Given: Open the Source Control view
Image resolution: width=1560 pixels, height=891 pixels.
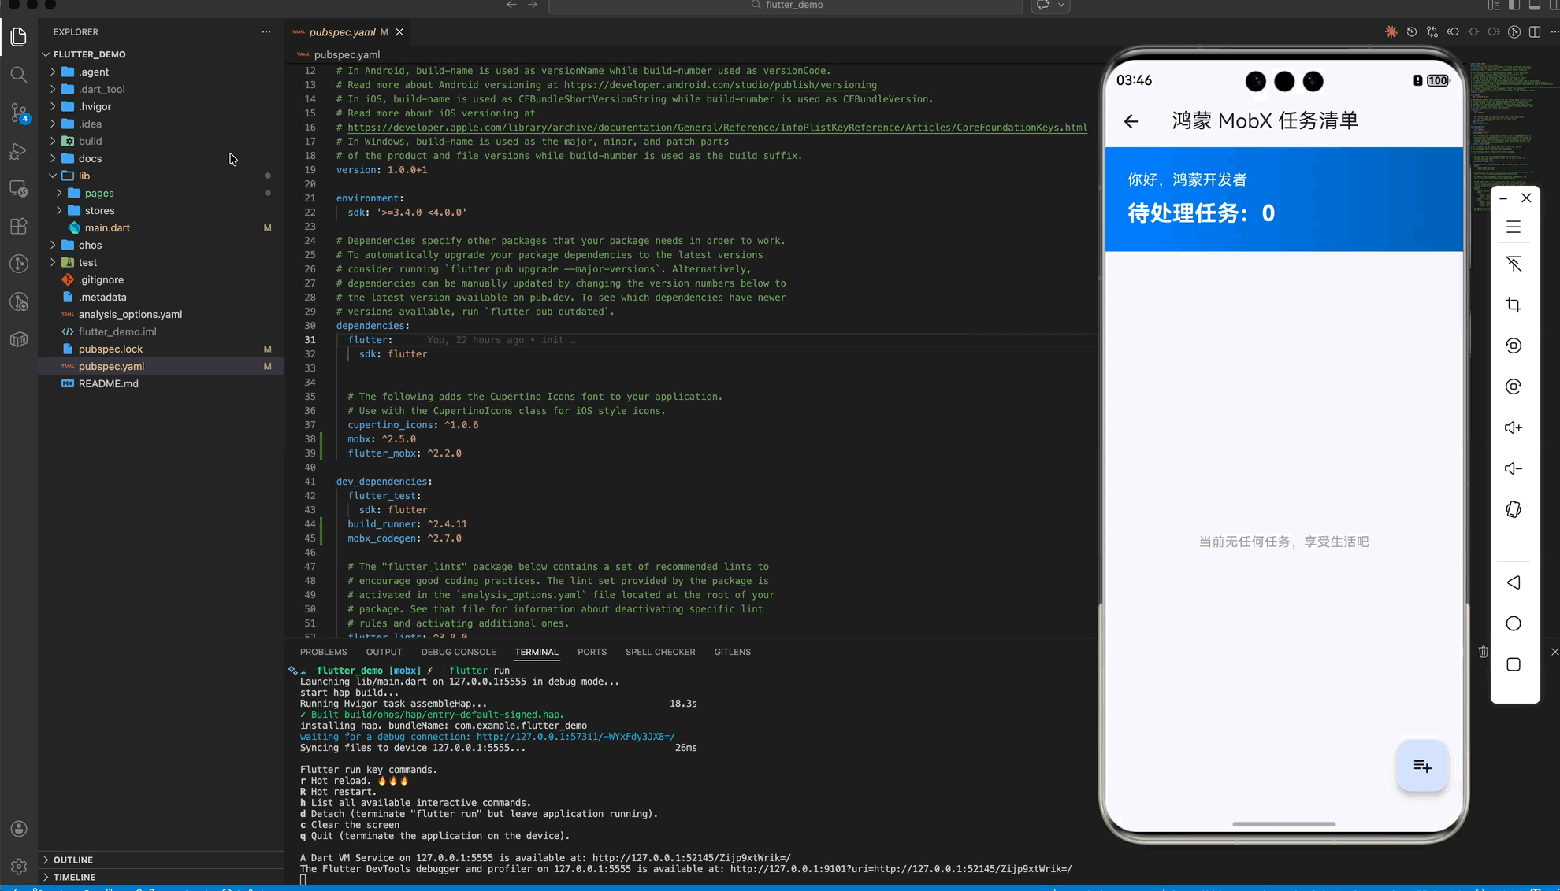Looking at the screenshot, I should click(19, 113).
